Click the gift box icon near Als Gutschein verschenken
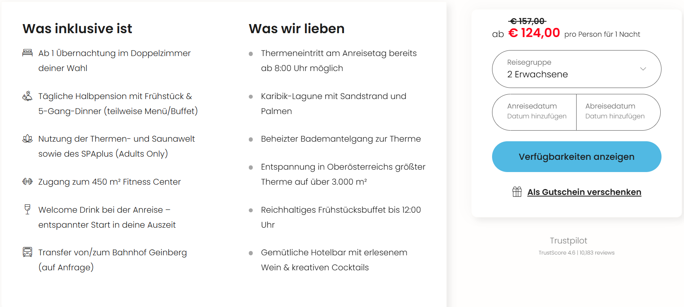Screen dimensions: 684x307 [x=517, y=192]
